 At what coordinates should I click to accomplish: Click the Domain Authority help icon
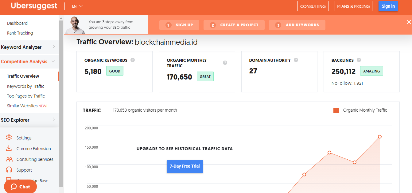[296, 60]
